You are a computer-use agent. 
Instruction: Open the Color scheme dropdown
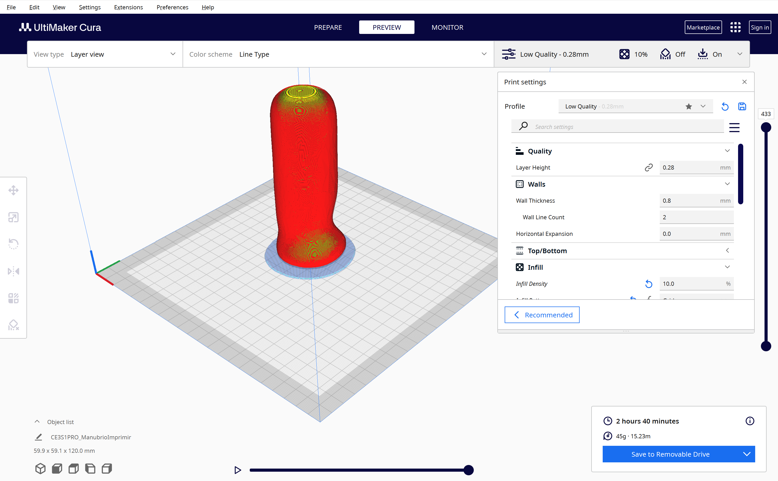click(x=338, y=54)
